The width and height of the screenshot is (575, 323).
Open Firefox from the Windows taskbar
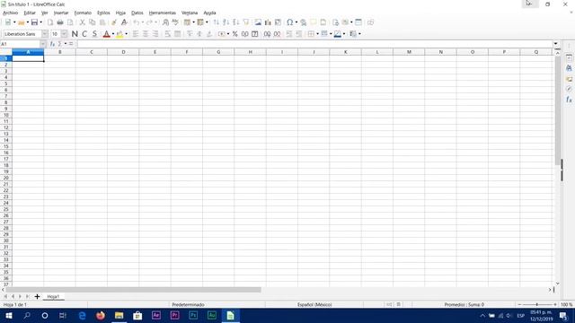tap(100, 315)
